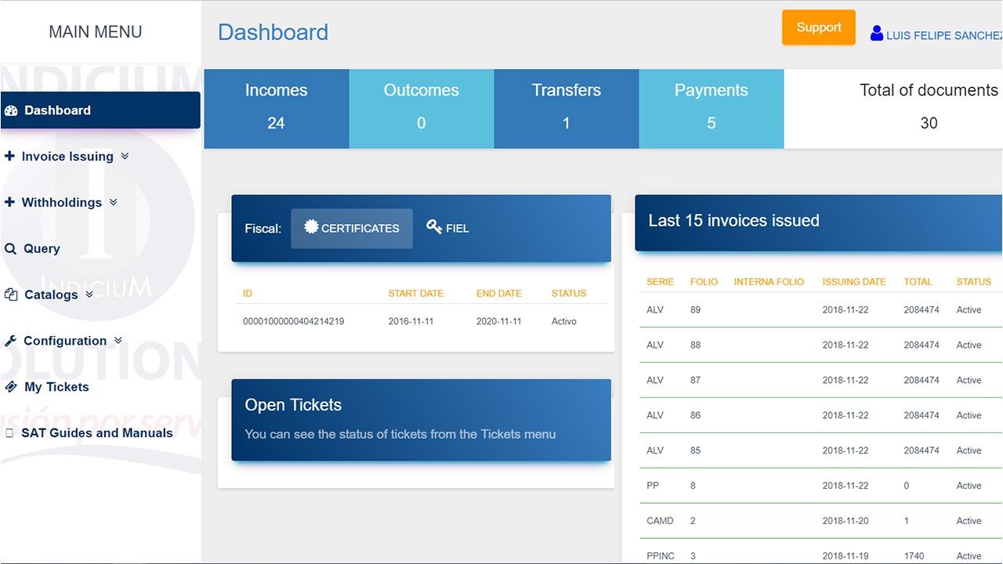Click the ISSUING DATE column header

[854, 282]
